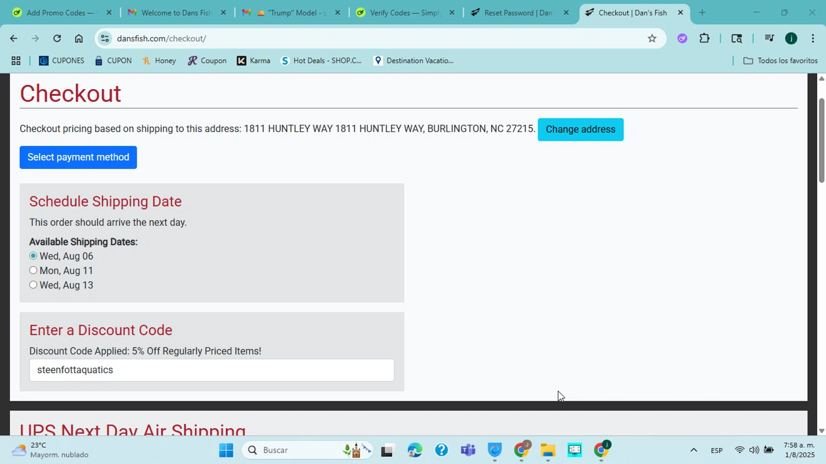Open Microsoft Edge browser from taskbar
This screenshot has height=464, width=826.
(415, 450)
